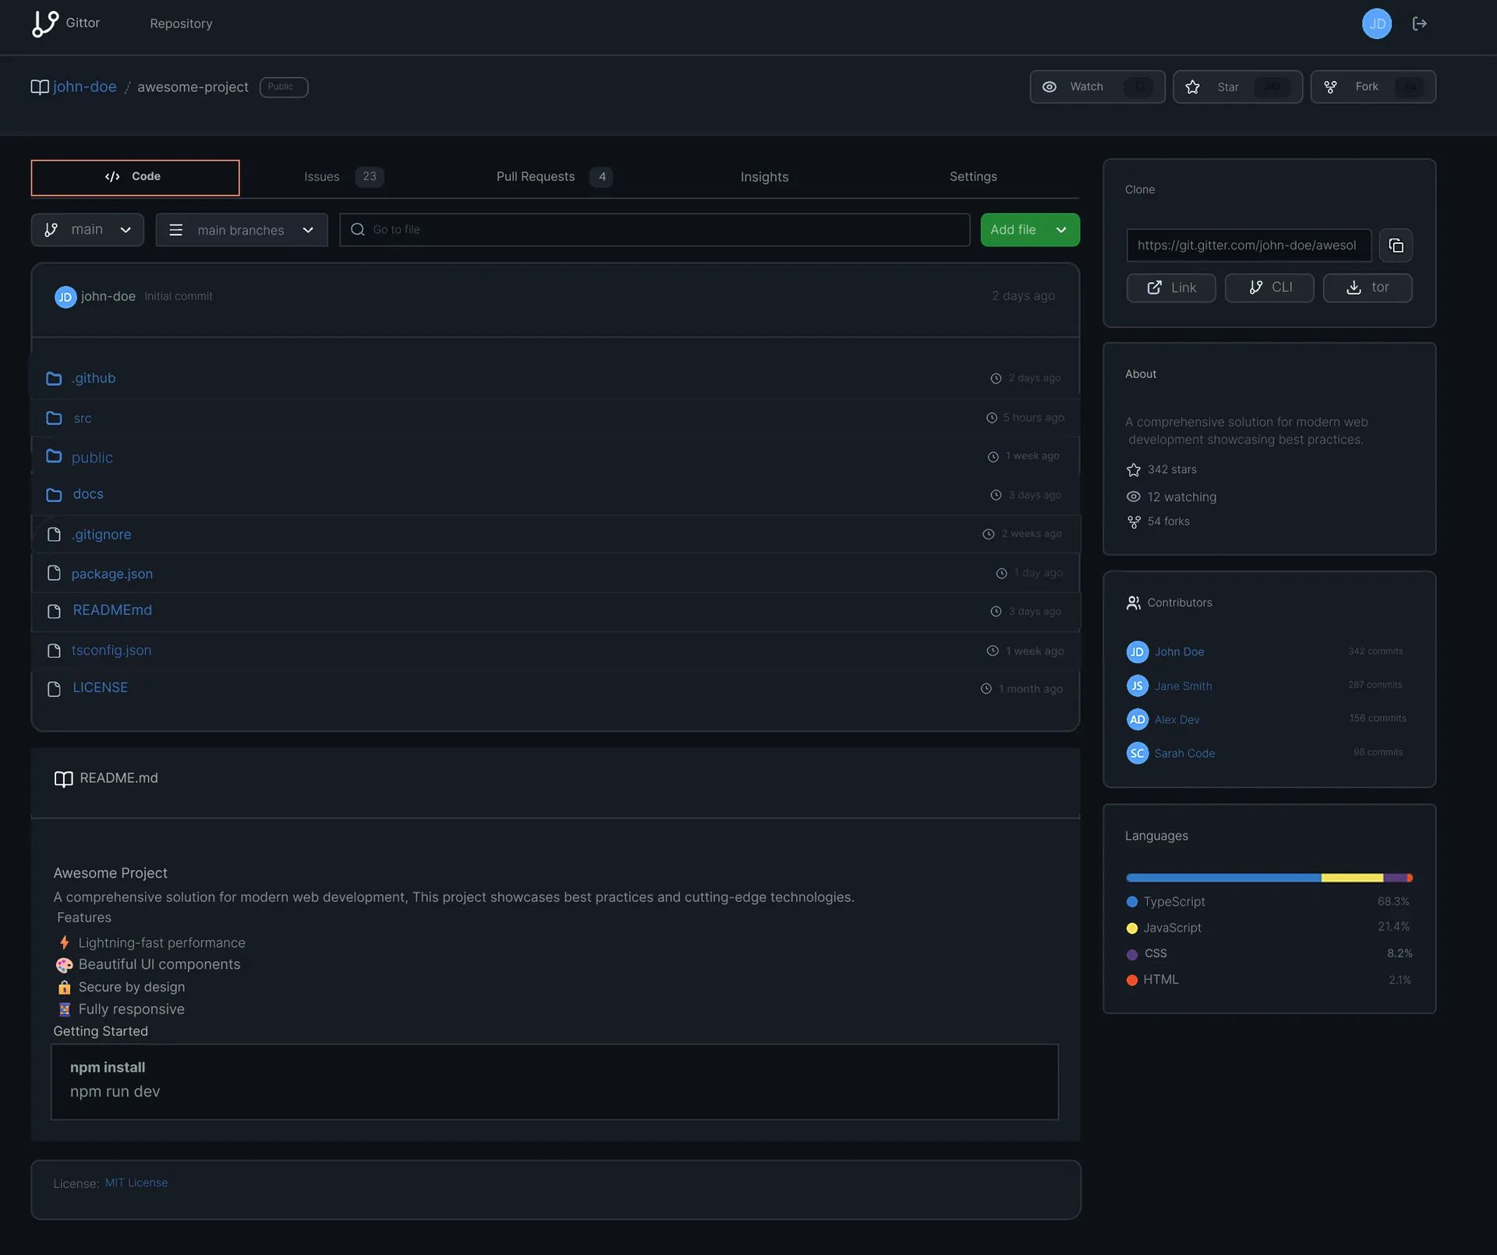Click the CLI clone button

pos(1269,288)
